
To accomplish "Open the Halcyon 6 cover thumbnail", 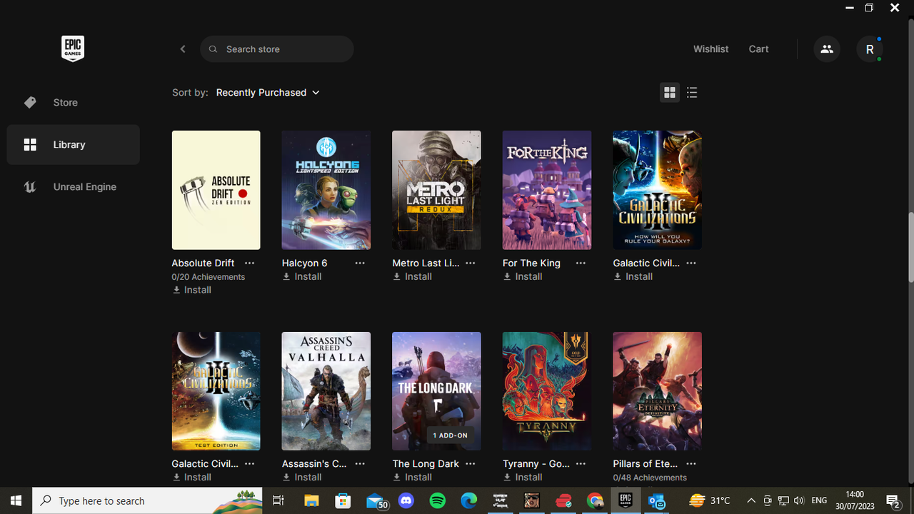I will coord(326,190).
